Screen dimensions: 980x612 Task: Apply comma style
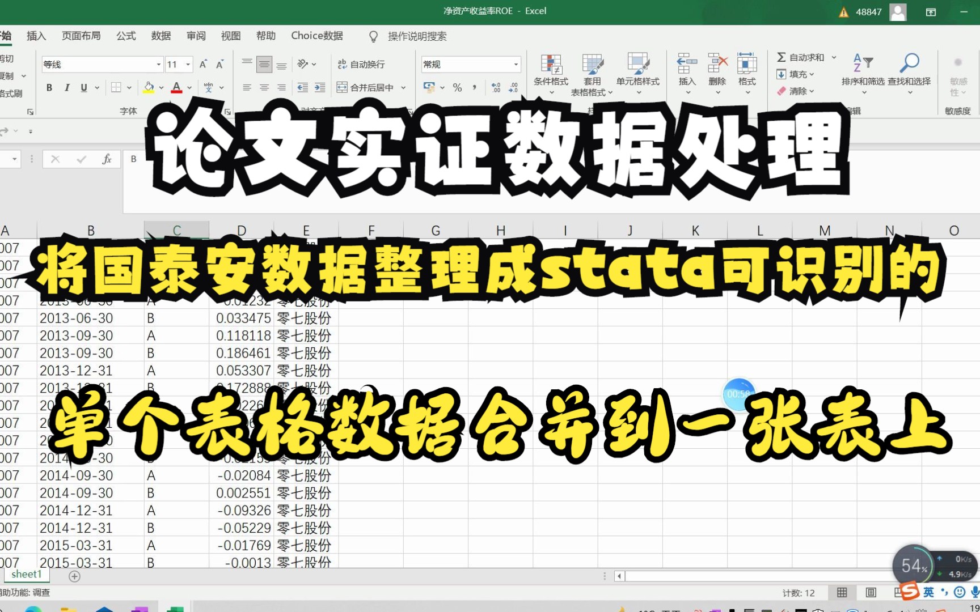(474, 88)
